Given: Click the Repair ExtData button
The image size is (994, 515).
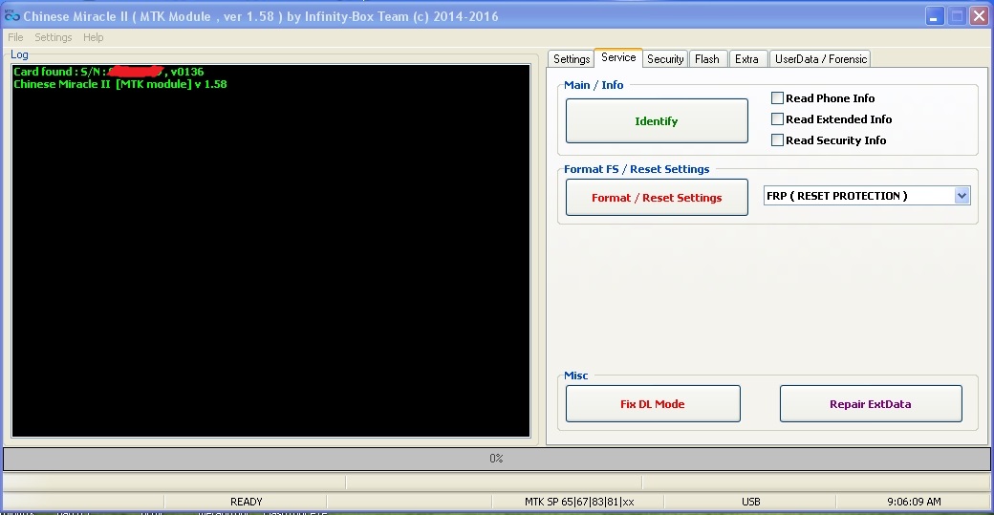Looking at the screenshot, I should 871,404.
